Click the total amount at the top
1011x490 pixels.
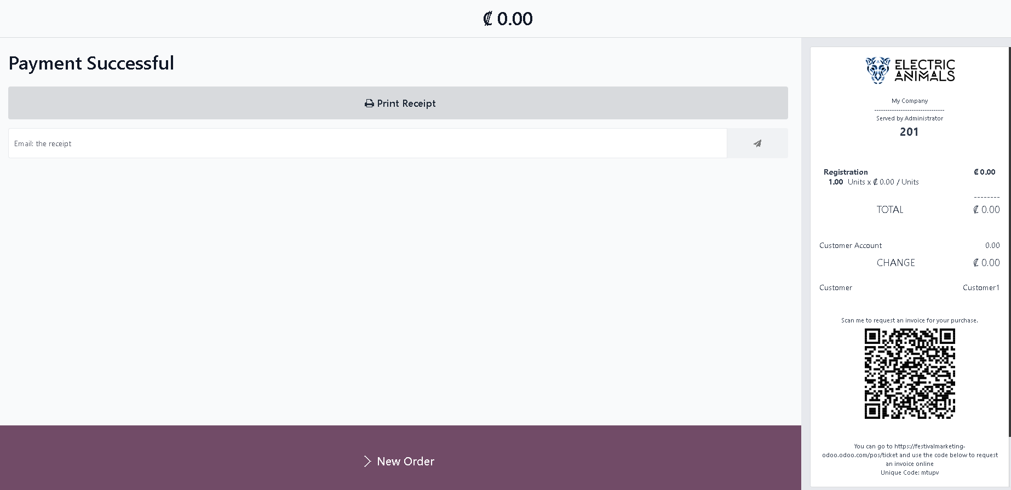[508, 19]
